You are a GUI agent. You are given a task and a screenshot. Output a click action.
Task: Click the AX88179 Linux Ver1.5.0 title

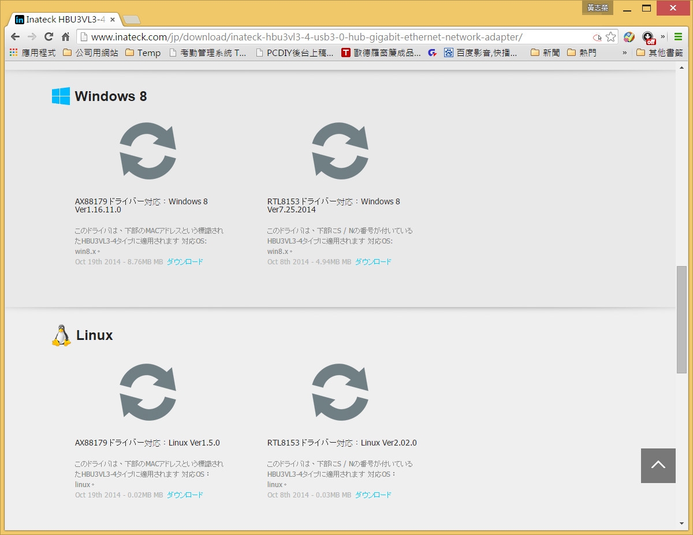click(147, 443)
